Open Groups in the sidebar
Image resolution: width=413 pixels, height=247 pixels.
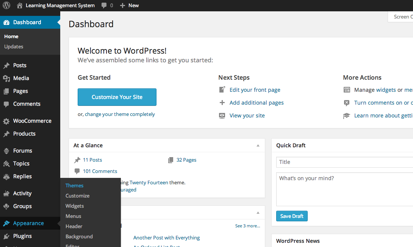(x=30, y=206)
